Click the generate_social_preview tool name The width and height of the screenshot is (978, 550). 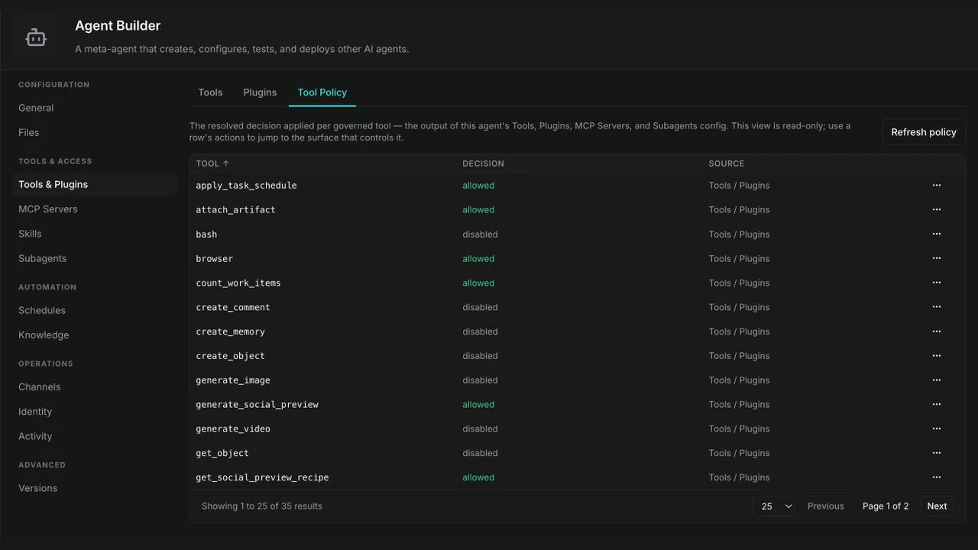257,405
